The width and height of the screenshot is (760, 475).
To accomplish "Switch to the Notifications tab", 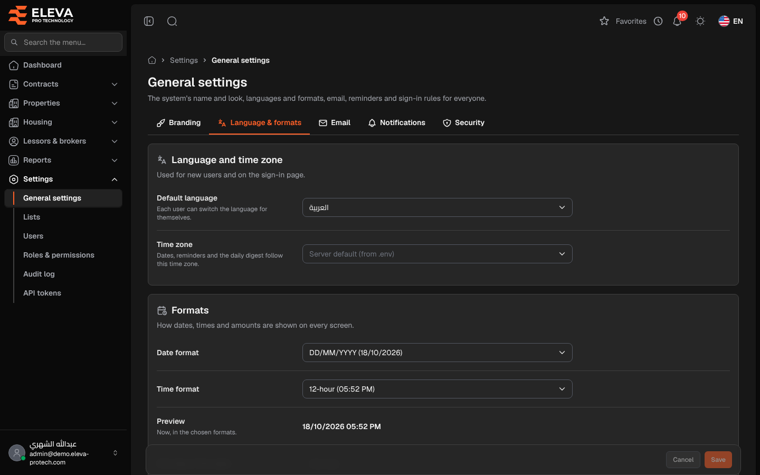I will pos(396,122).
